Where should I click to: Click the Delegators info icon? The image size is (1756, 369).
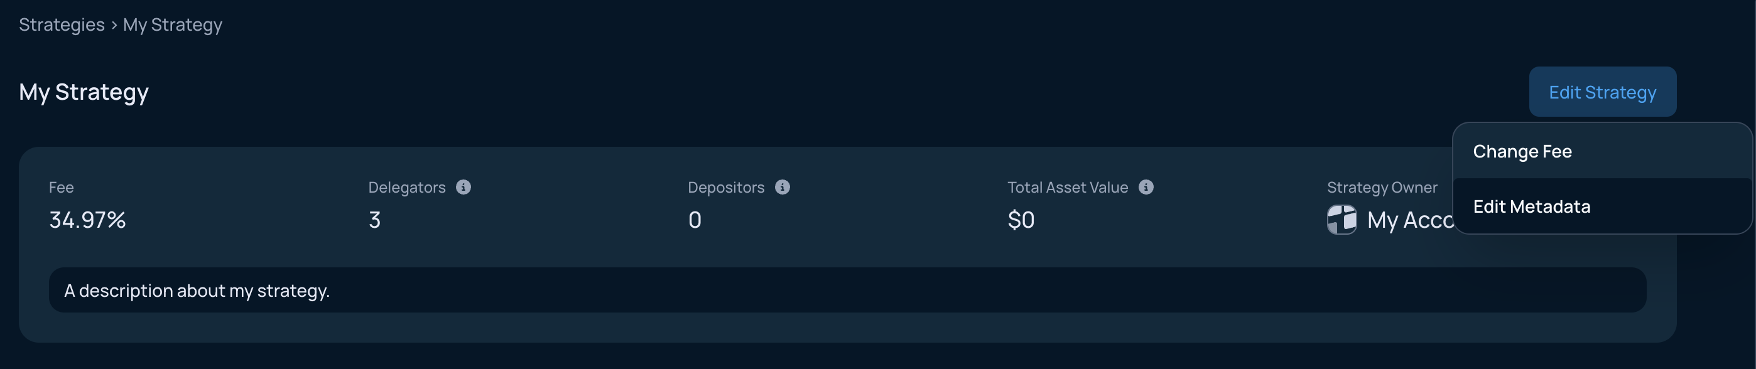pyautogui.click(x=463, y=187)
